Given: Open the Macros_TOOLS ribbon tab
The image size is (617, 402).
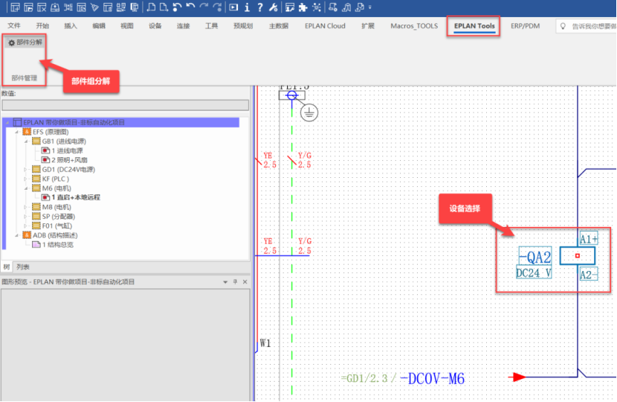Looking at the screenshot, I should tap(414, 25).
